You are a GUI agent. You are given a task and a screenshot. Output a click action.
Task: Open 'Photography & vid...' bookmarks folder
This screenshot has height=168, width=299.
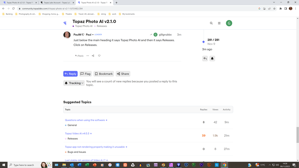click(x=26, y=14)
